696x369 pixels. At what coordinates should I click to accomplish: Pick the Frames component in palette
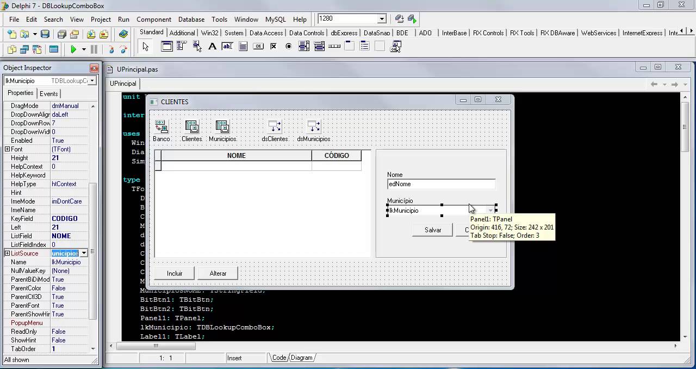click(167, 47)
